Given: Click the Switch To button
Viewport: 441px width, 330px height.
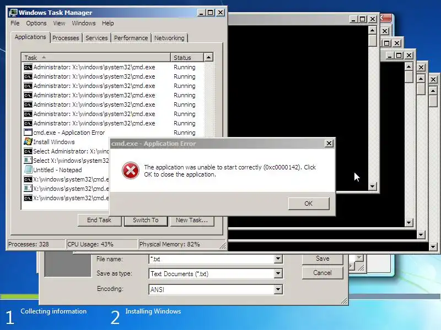Looking at the screenshot, I should coord(146,221).
